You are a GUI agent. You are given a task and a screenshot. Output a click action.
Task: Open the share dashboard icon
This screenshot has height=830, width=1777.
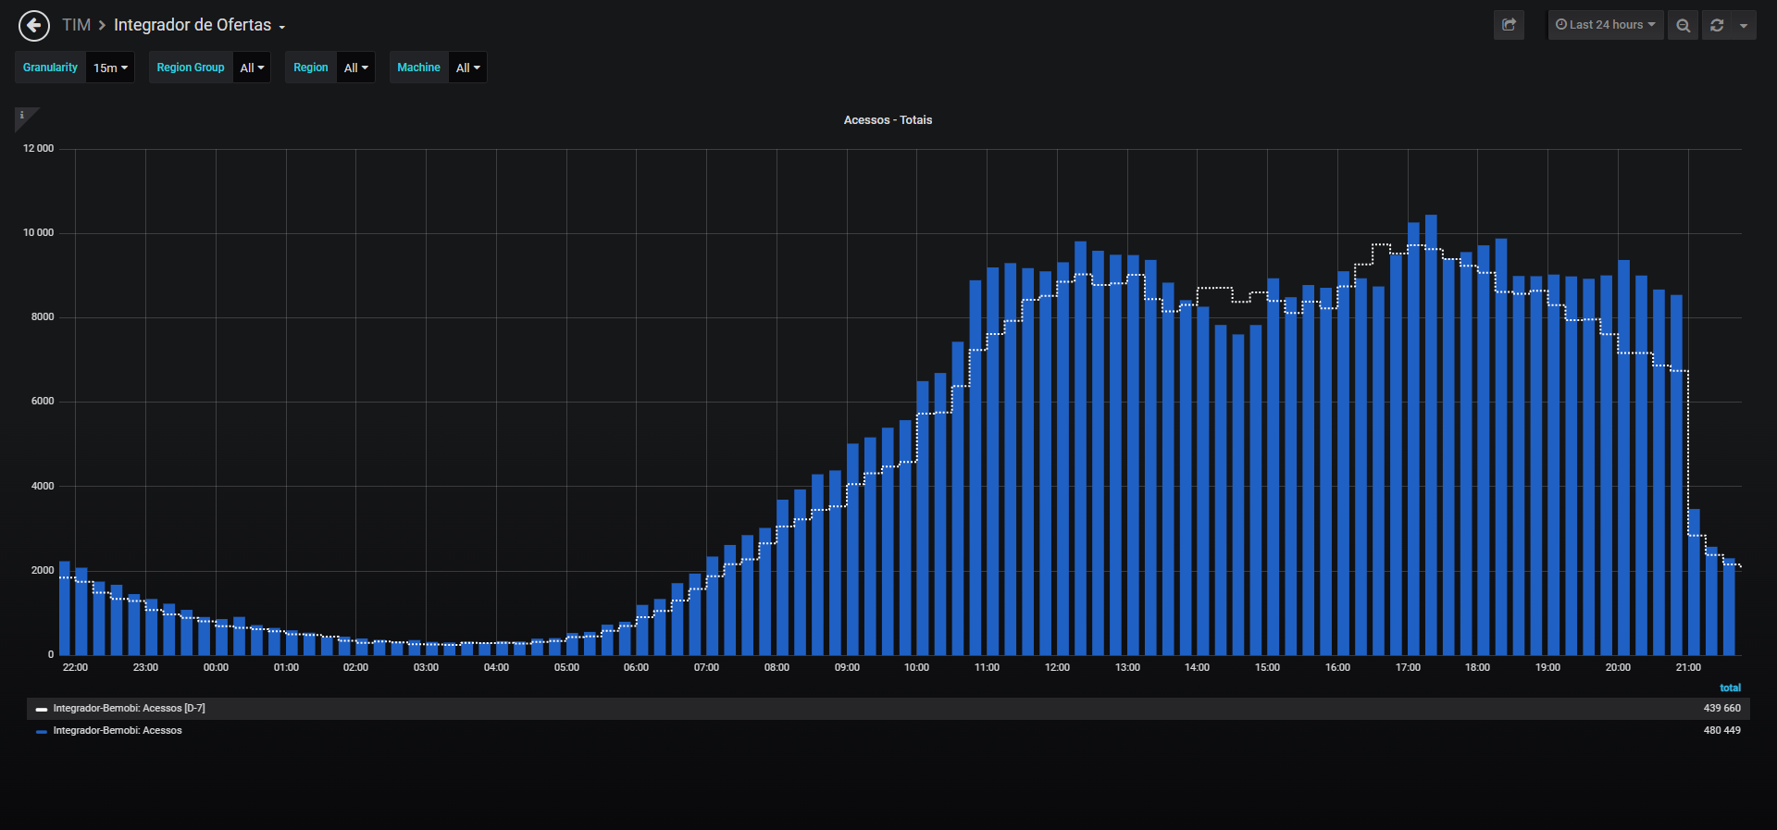tap(1509, 25)
